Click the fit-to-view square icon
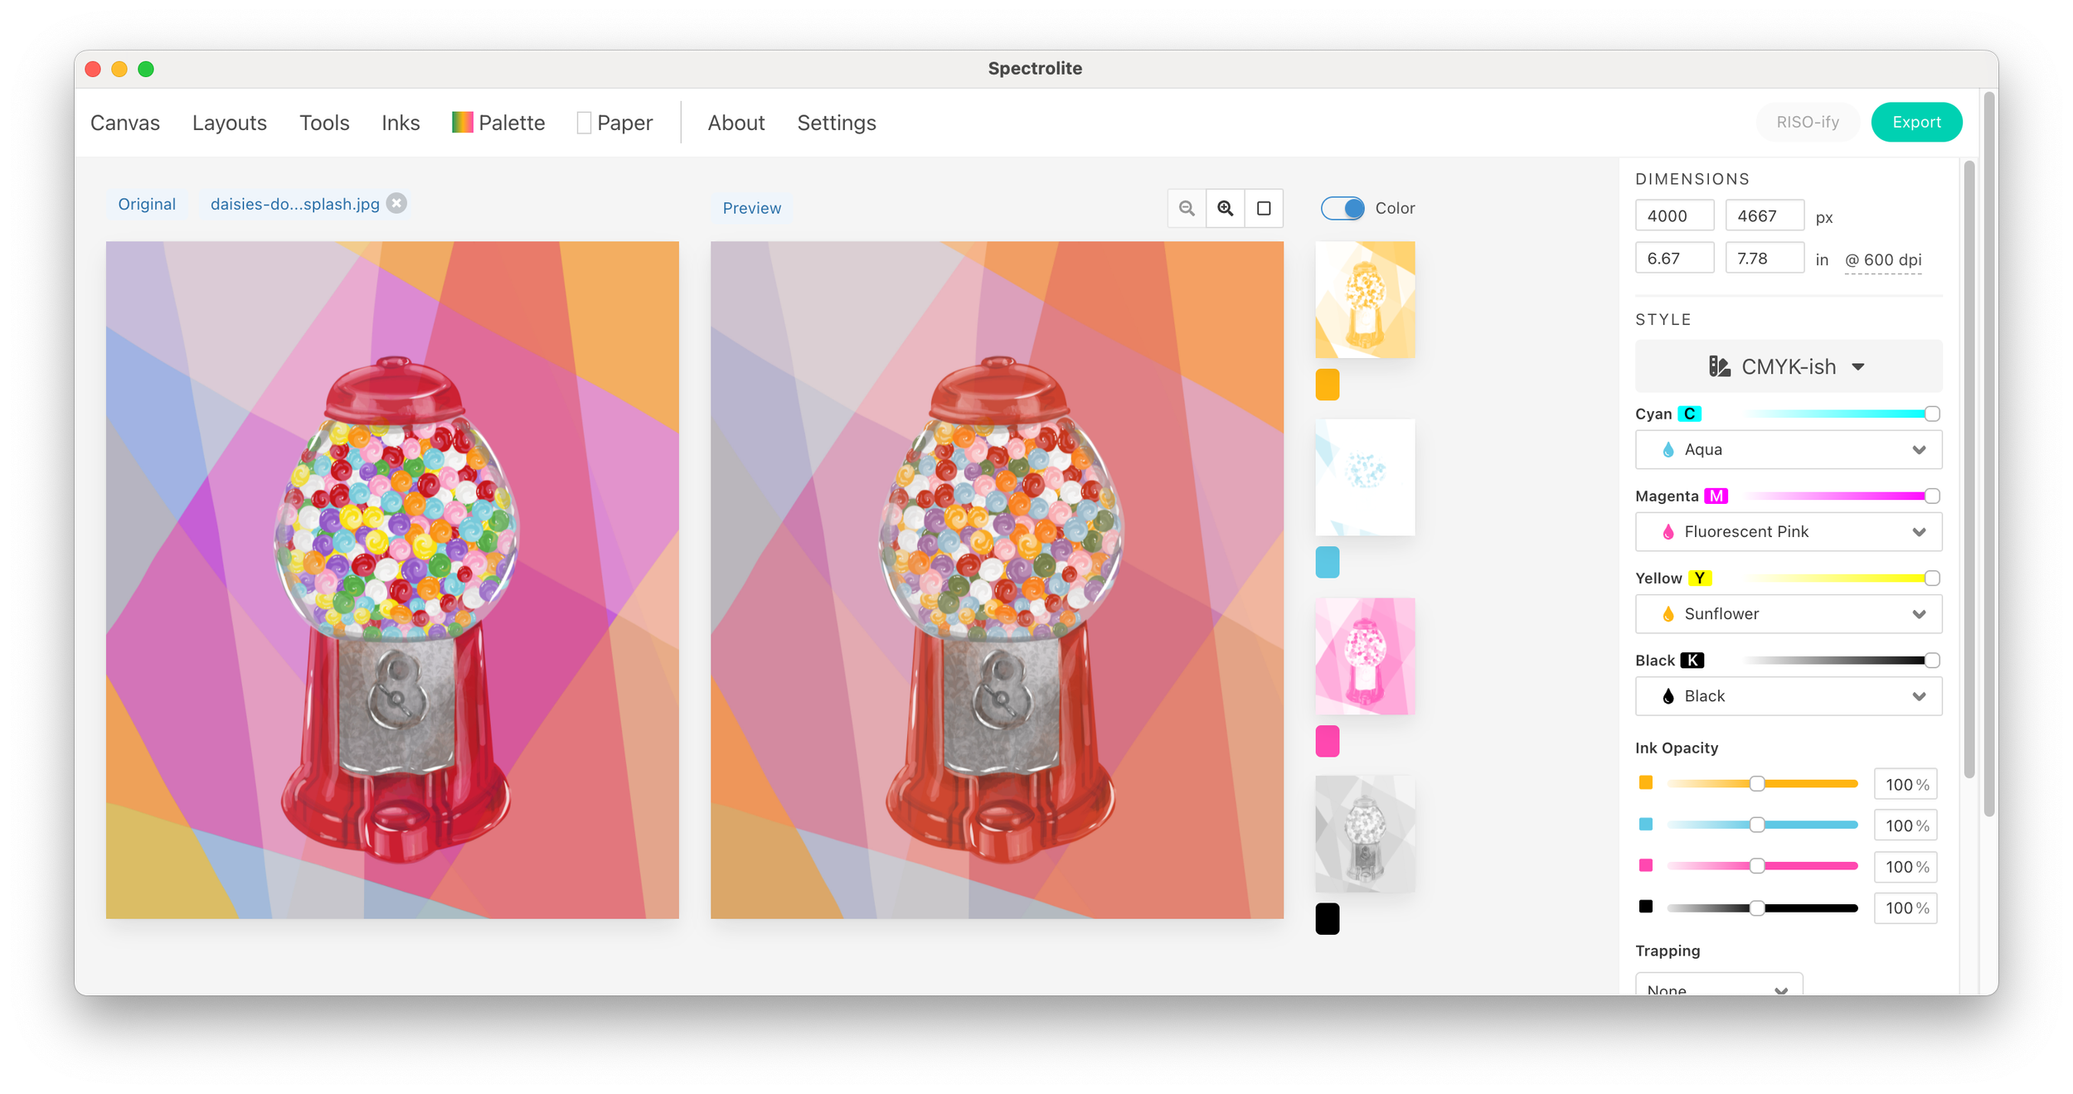Viewport: 2073px width, 1094px height. coord(1264,208)
